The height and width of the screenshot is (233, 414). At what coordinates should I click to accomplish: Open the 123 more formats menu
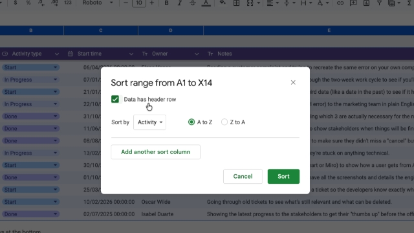[68, 3]
